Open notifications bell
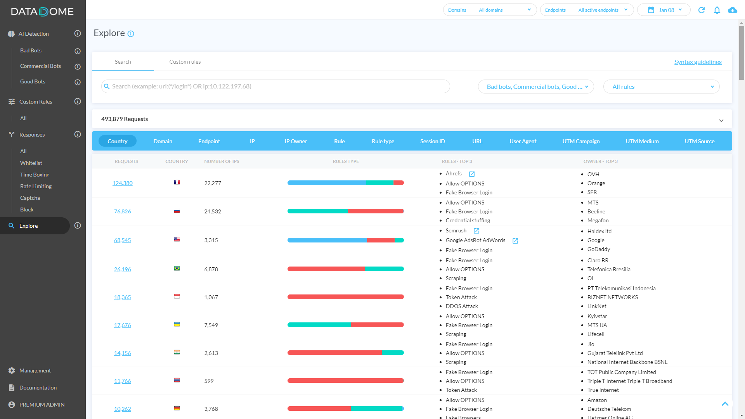 717,10
